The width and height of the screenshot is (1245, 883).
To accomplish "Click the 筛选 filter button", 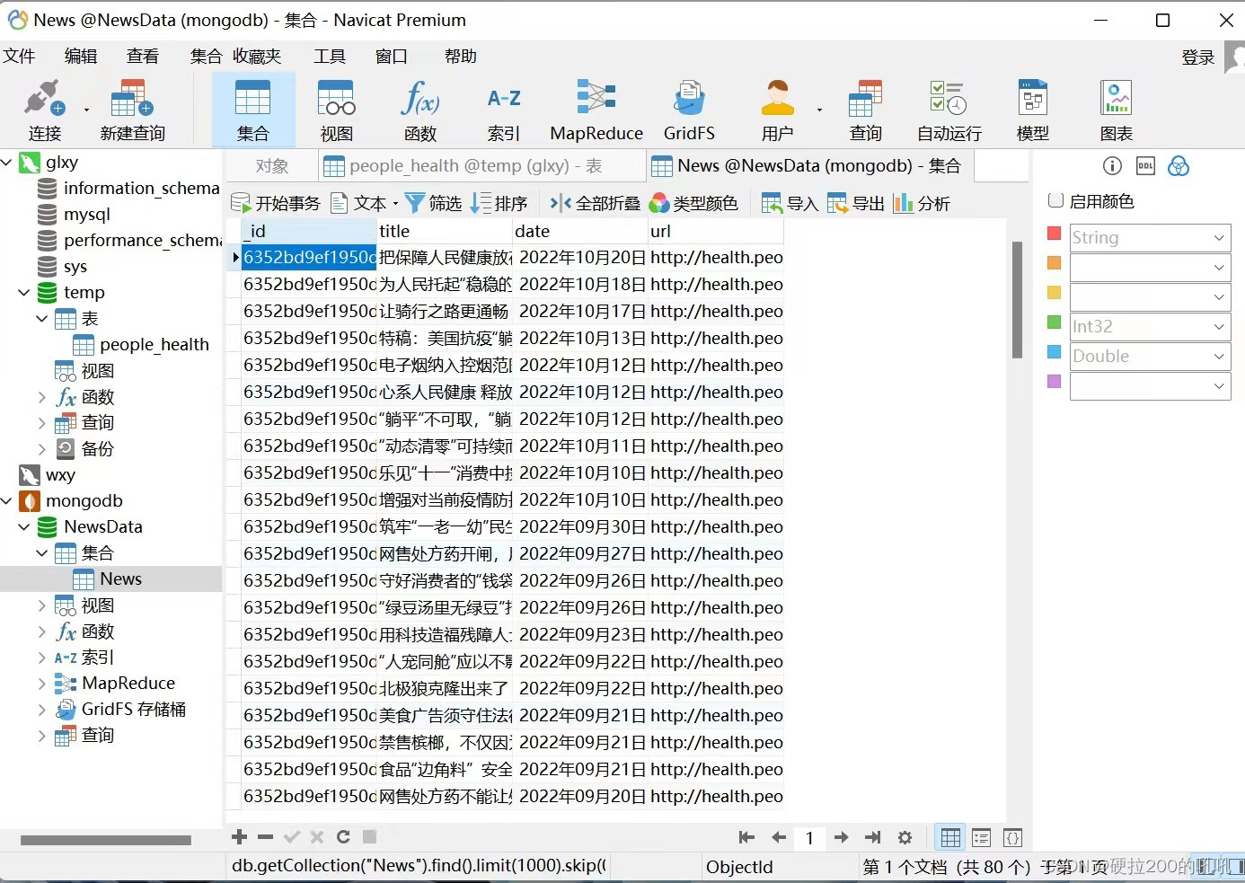I will pos(433,203).
